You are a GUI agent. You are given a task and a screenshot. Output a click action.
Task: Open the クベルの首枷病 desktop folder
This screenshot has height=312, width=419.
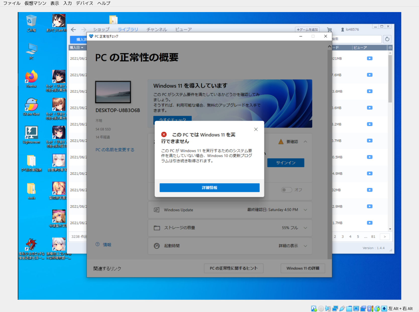pyautogui.click(x=31, y=163)
